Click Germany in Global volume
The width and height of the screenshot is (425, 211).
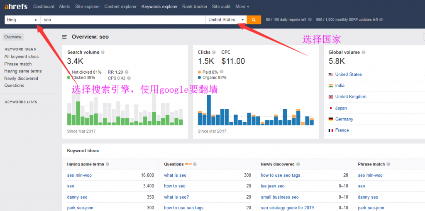tap(344, 119)
